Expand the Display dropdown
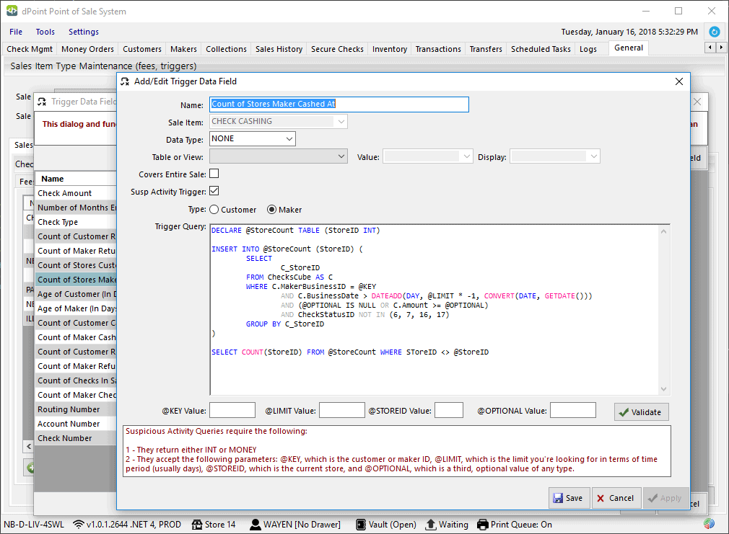The width and height of the screenshot is (729, 534). [594, 156]
